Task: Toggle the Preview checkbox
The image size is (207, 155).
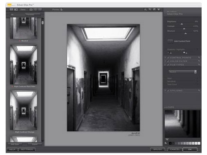Action: 61,9
